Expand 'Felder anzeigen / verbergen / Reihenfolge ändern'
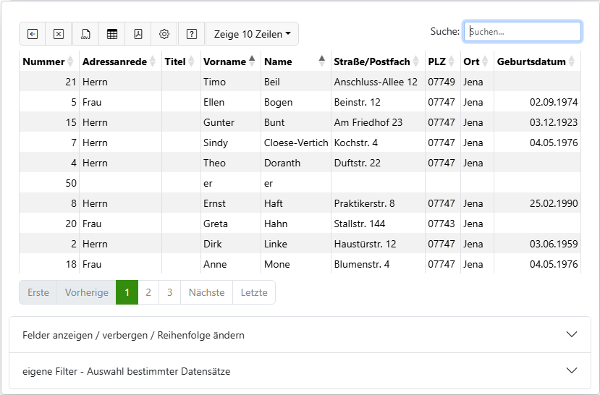The width and height of the screenshot is (600, 395). [300, 335]
